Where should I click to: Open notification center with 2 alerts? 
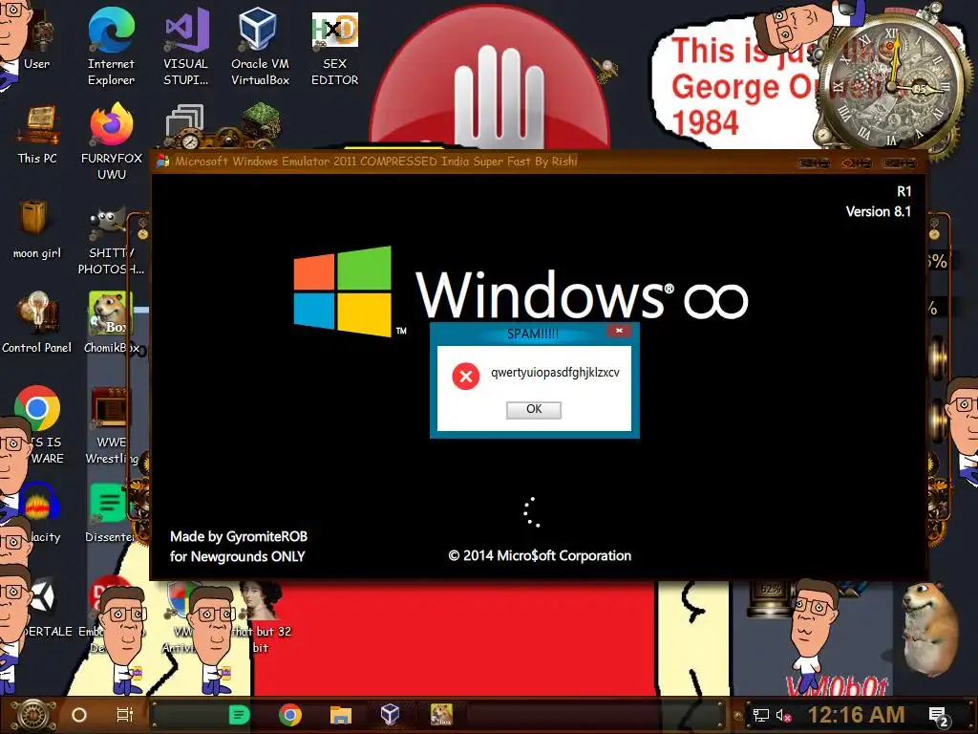click(x=939, y=717)
